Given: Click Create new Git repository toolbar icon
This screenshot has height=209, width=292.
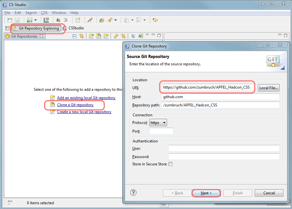Looking at the screenshot, I should 106,36.
